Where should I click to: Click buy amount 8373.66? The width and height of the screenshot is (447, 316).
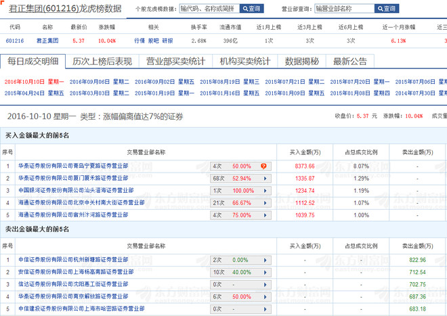point(305,166)
